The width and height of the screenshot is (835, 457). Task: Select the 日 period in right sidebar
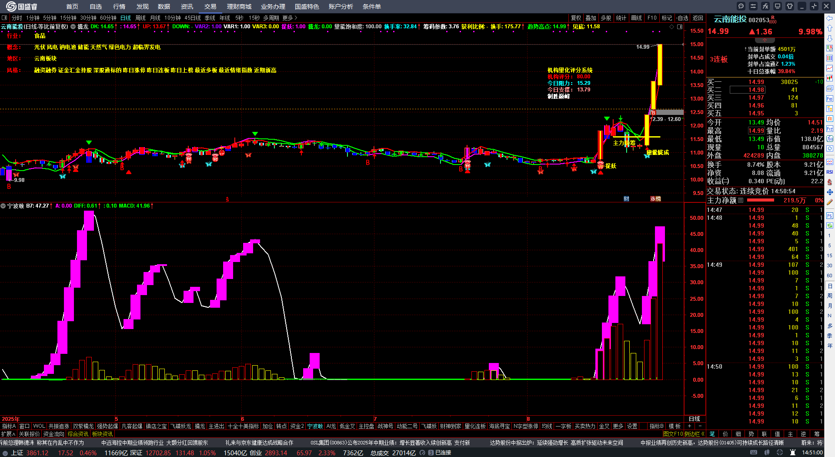(830, 286)
